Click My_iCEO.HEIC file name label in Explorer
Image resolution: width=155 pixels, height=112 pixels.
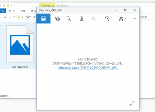click(20, 67)
